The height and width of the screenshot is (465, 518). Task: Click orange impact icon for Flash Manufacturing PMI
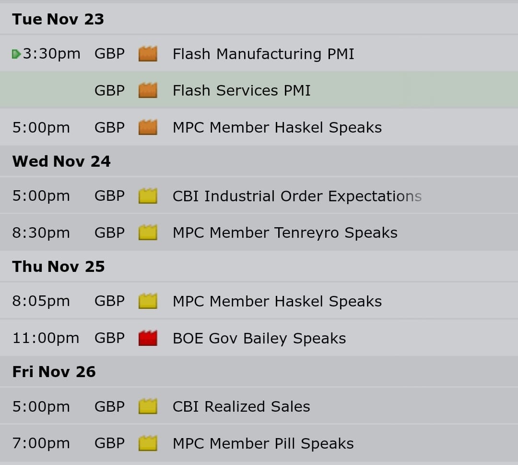point(148,54)
